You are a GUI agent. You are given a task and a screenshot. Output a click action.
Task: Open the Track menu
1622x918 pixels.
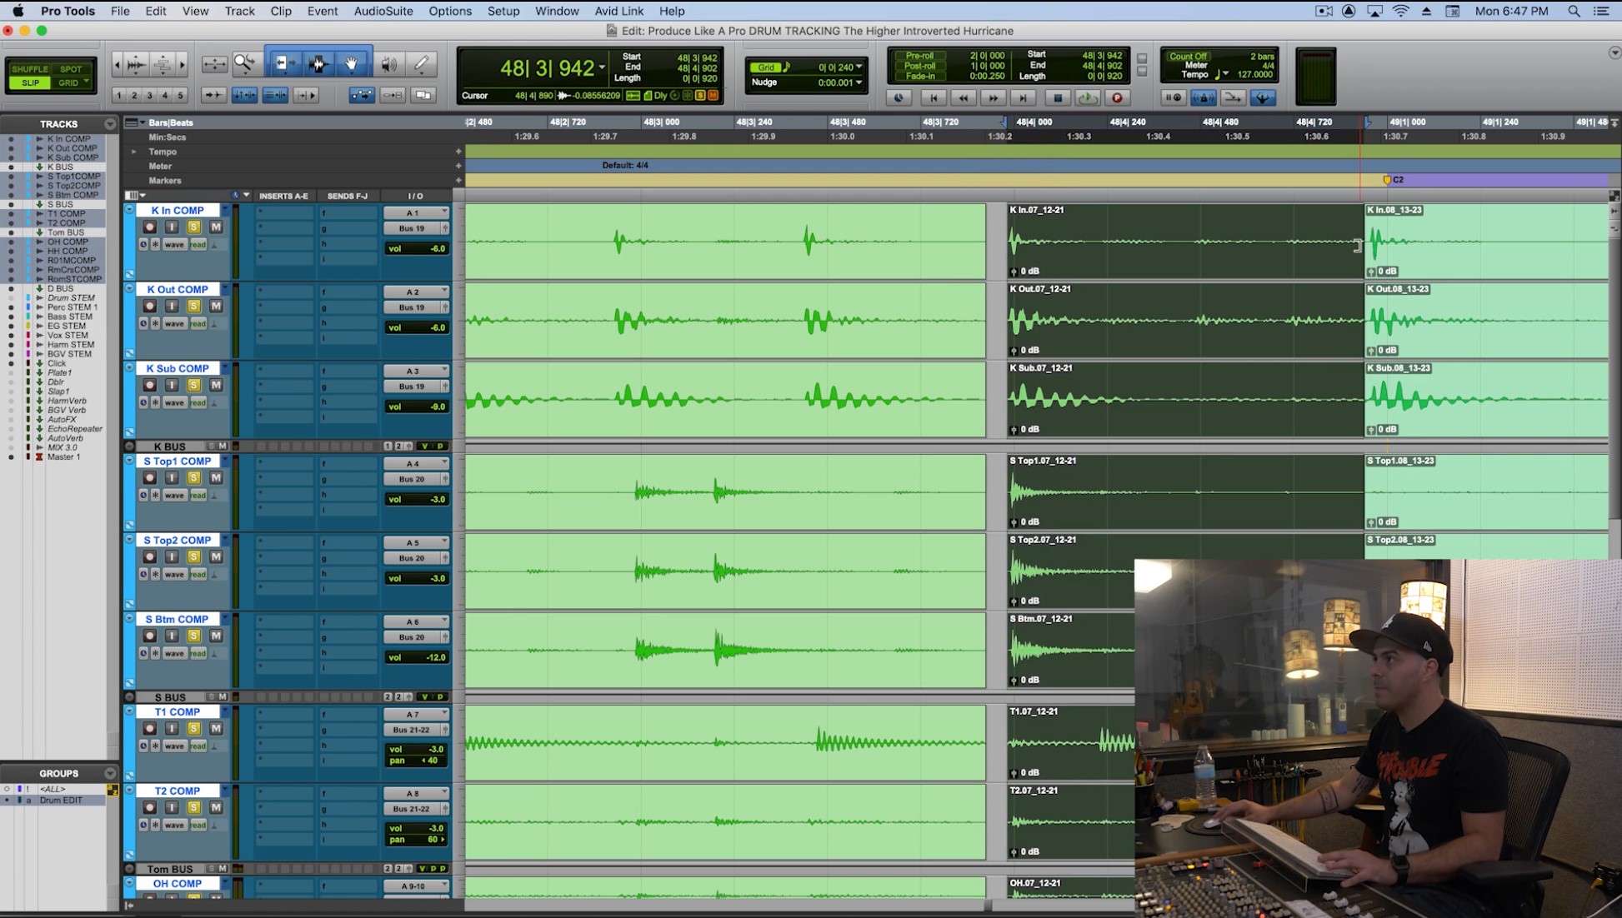(239, 11)
